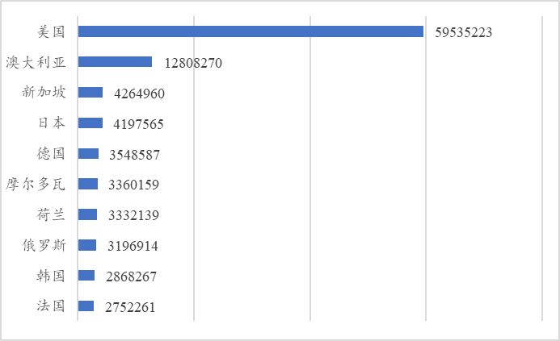Image resolution: width=560 pixels, height=341 pixels.
Task: Click the 日本 bar
Action: click(91, 123)
